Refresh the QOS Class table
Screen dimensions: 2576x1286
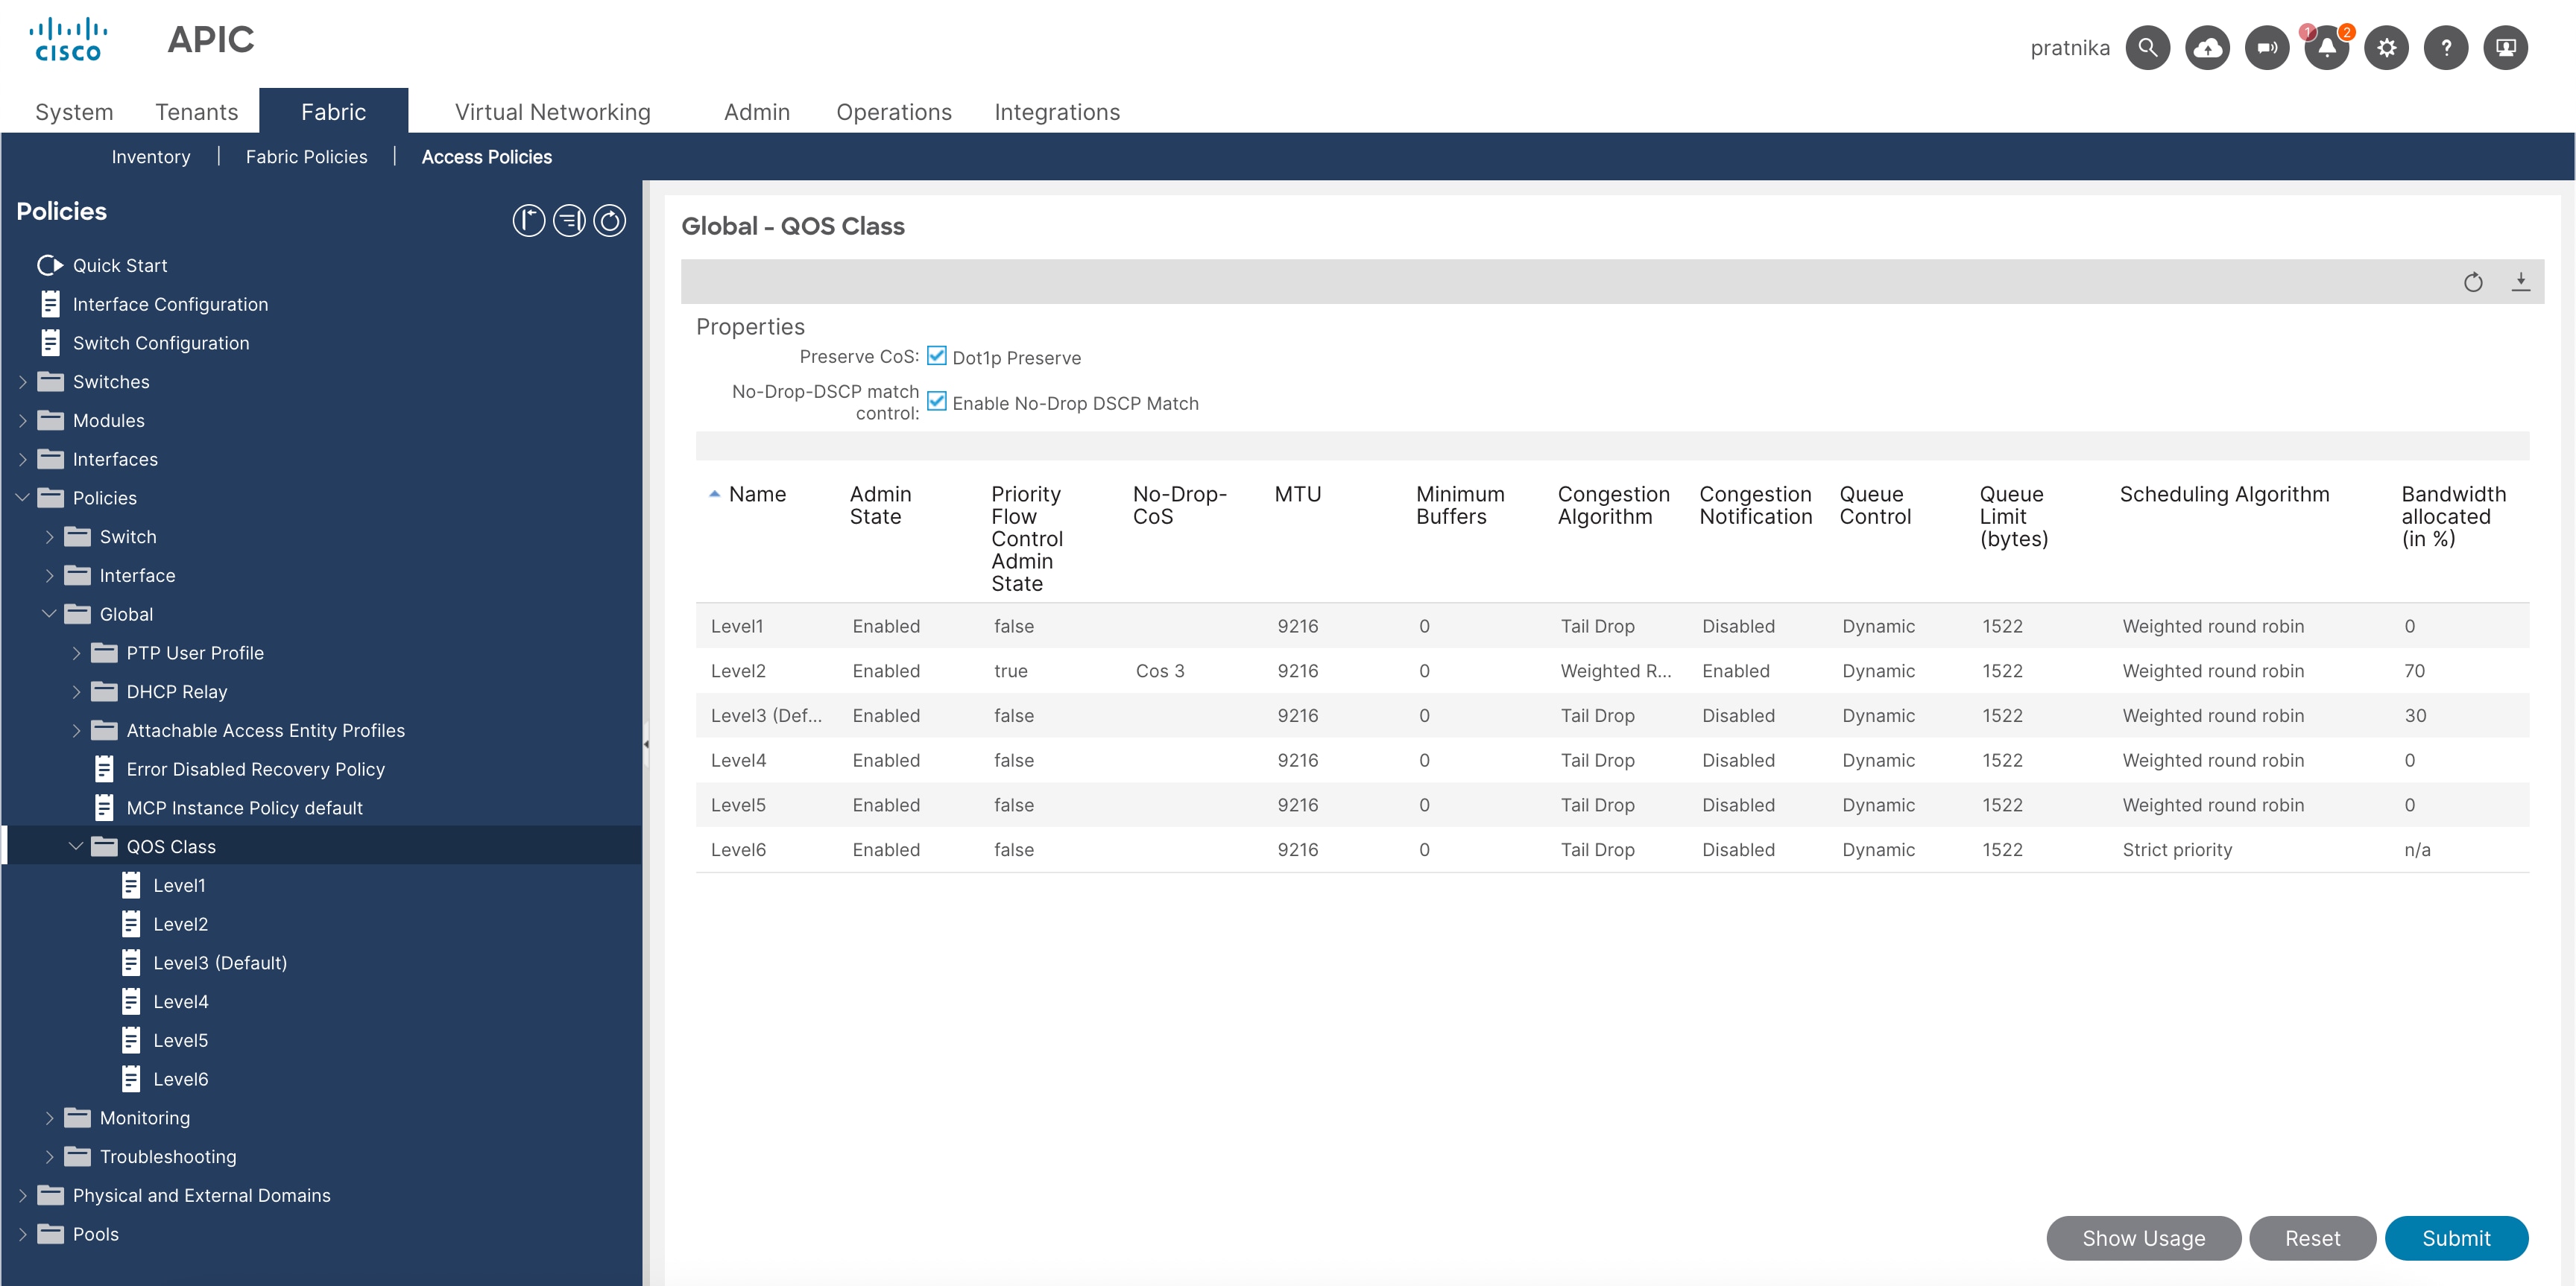(x=2474, y=282)
